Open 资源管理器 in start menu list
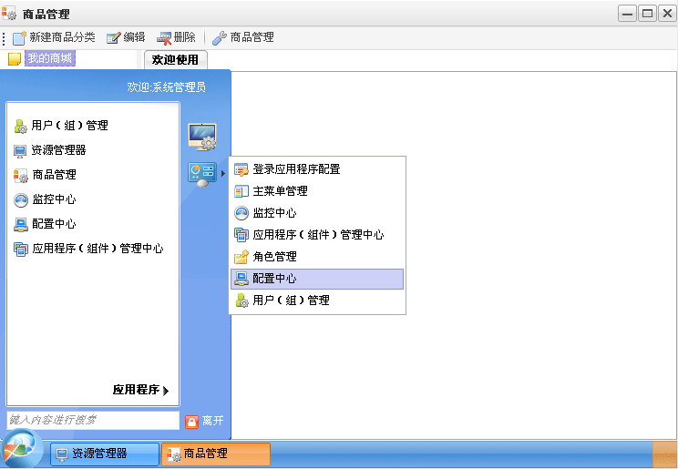Viewport: 678px width, 469px height. point(59,150)
